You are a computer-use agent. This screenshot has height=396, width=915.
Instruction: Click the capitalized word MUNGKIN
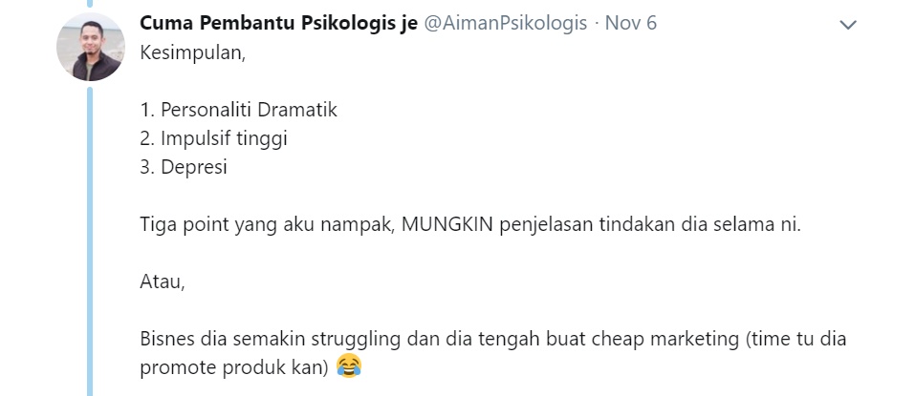point(448,224)
